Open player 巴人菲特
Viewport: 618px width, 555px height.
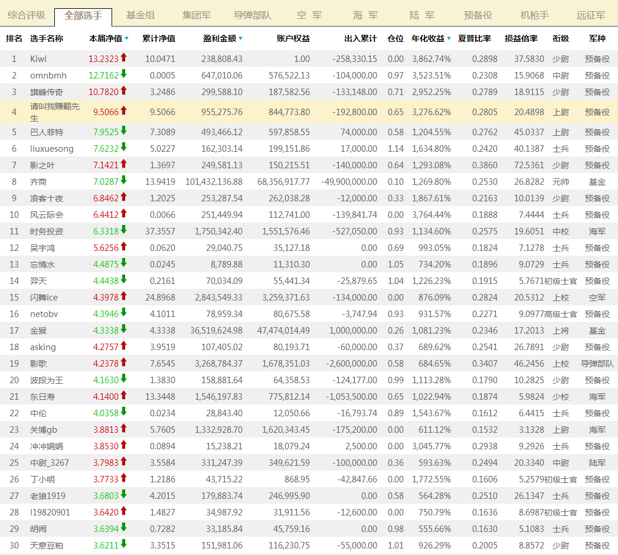47,132
